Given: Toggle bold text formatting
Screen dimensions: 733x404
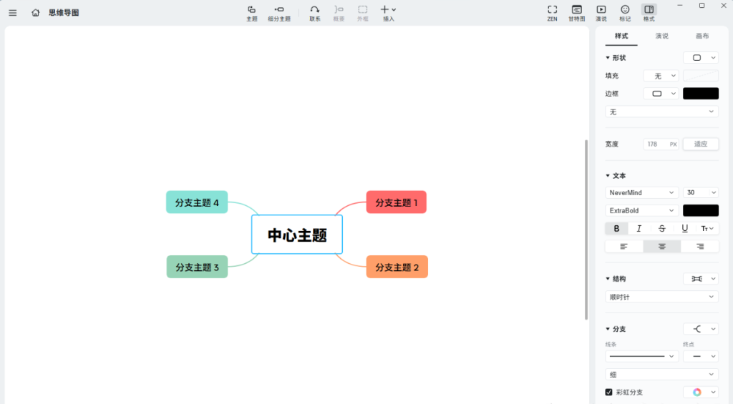Looking at the screenshot, I should [x=616, y=229].
